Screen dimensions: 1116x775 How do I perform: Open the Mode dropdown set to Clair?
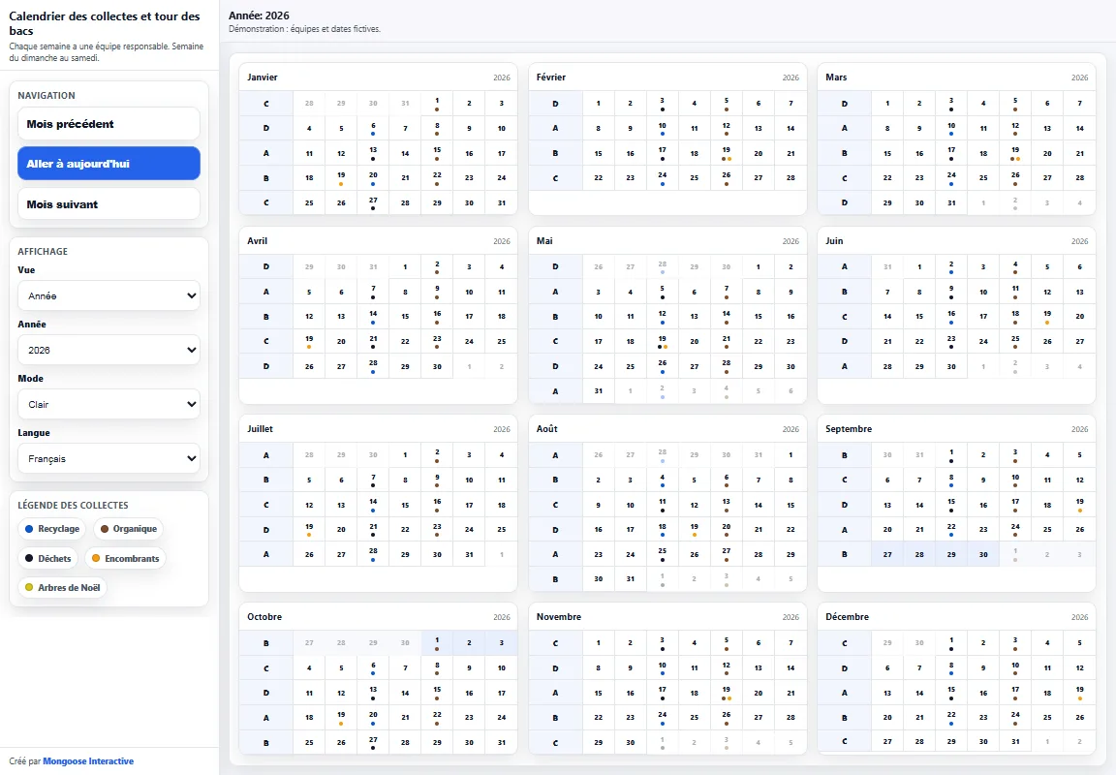pos(108,404)
